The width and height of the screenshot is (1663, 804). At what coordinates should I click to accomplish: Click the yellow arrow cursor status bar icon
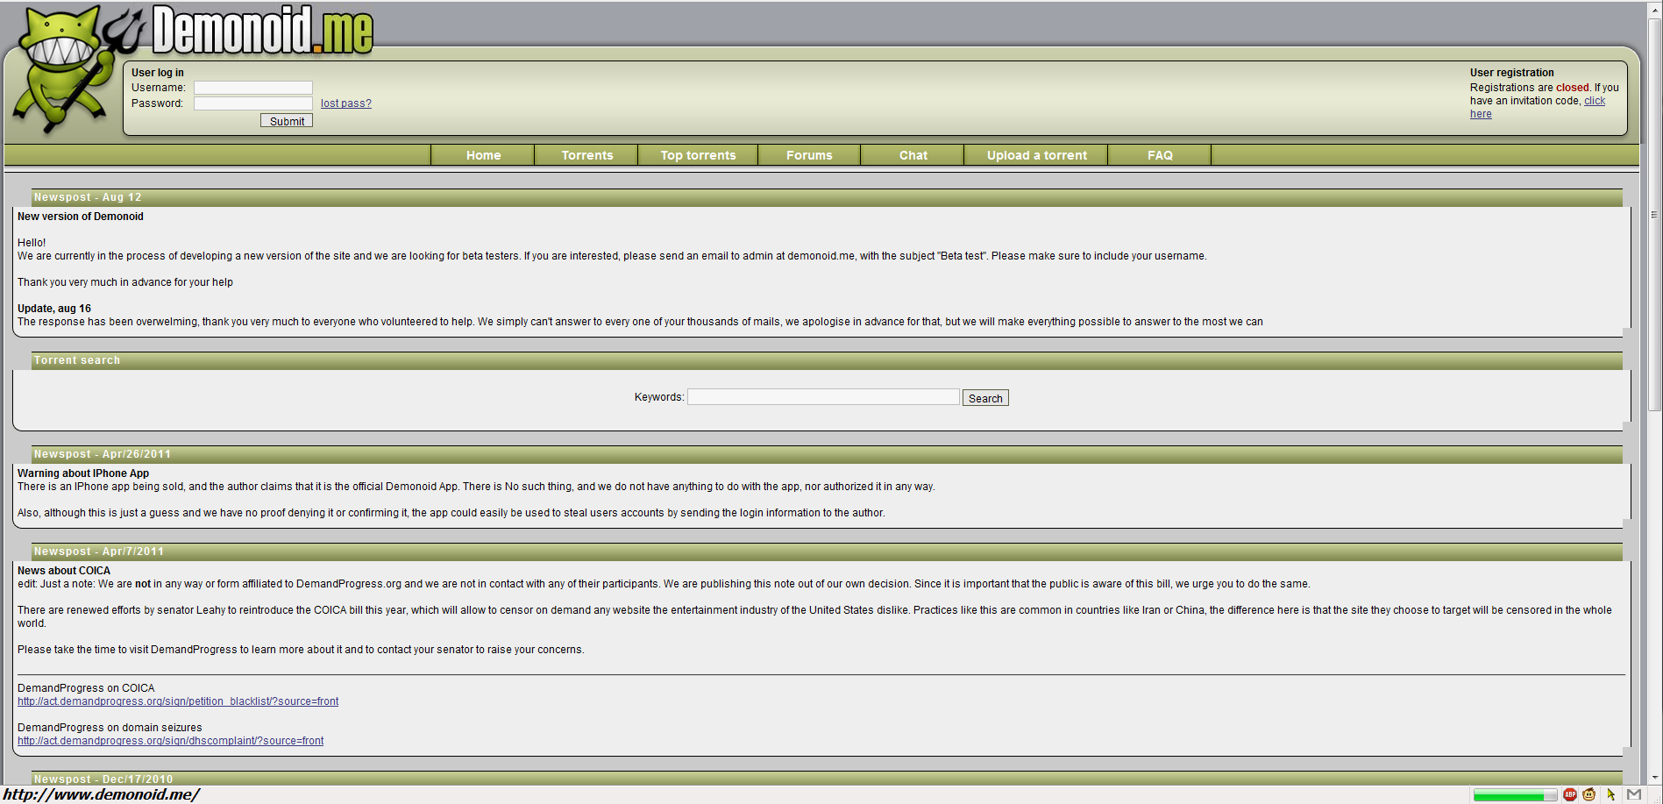point(1611,794)
